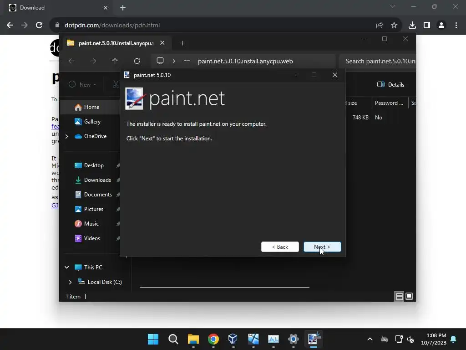Viewport: 466px width, 350px height.
Task: Go back in the paint.net installer
Action: tap(280, 247)
